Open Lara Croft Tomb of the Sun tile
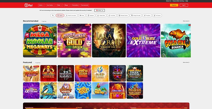This screenshot has height=109, width=212. [109, 41]
